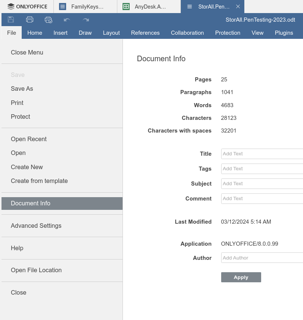The image size is (303, 320).
Task: Open the Layout ribbon tab
Action: pos(111,32)
